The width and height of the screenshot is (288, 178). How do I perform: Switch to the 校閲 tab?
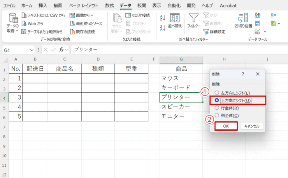(x=142, y=6)
